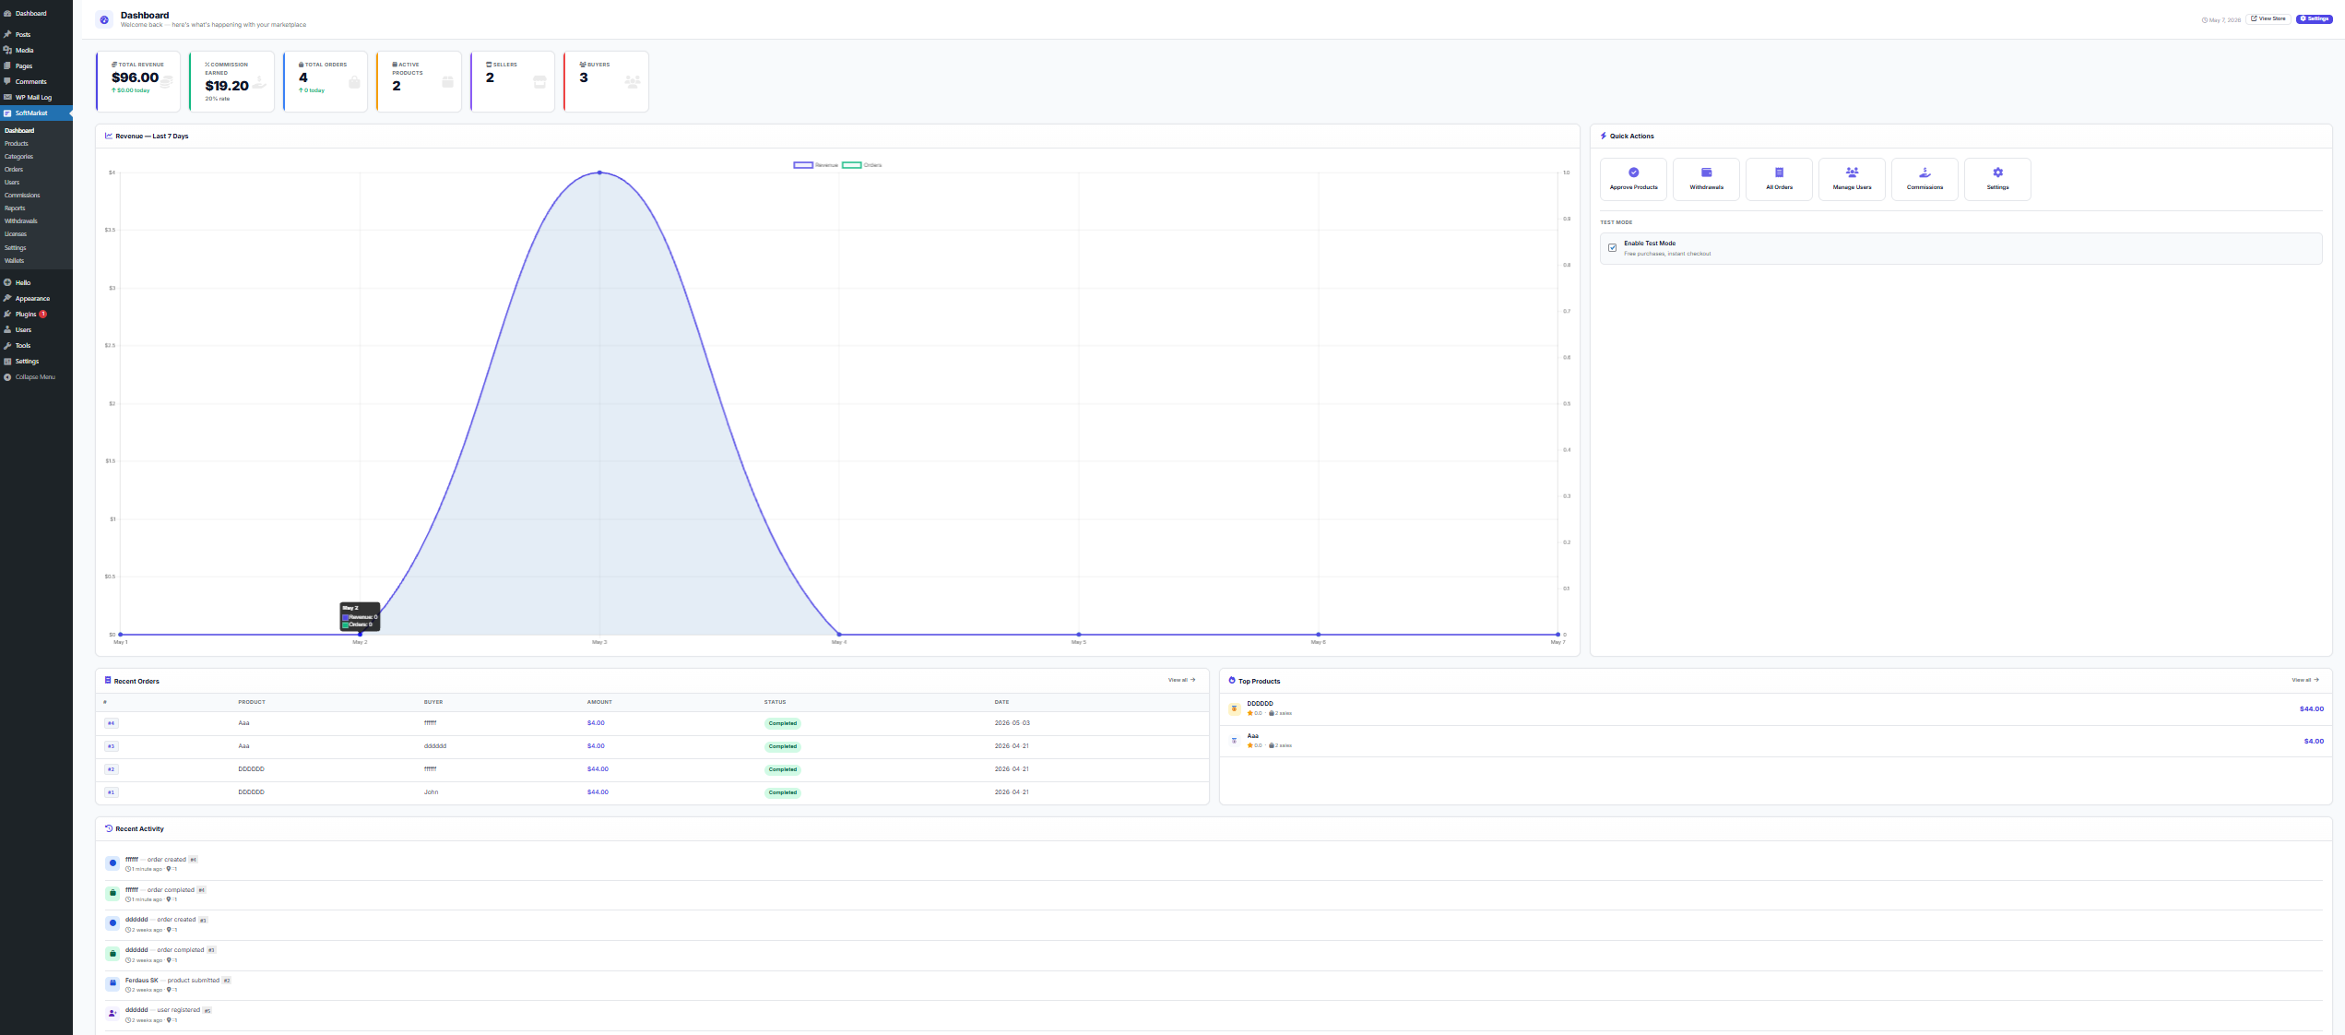Click the WP Mail Log envelope icon

click(x=7, y=97)
